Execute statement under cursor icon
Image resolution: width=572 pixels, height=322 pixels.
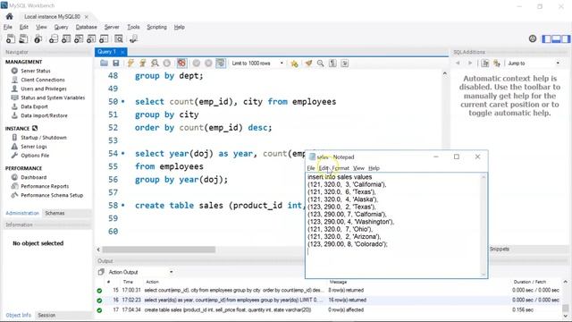pos(143,64)
